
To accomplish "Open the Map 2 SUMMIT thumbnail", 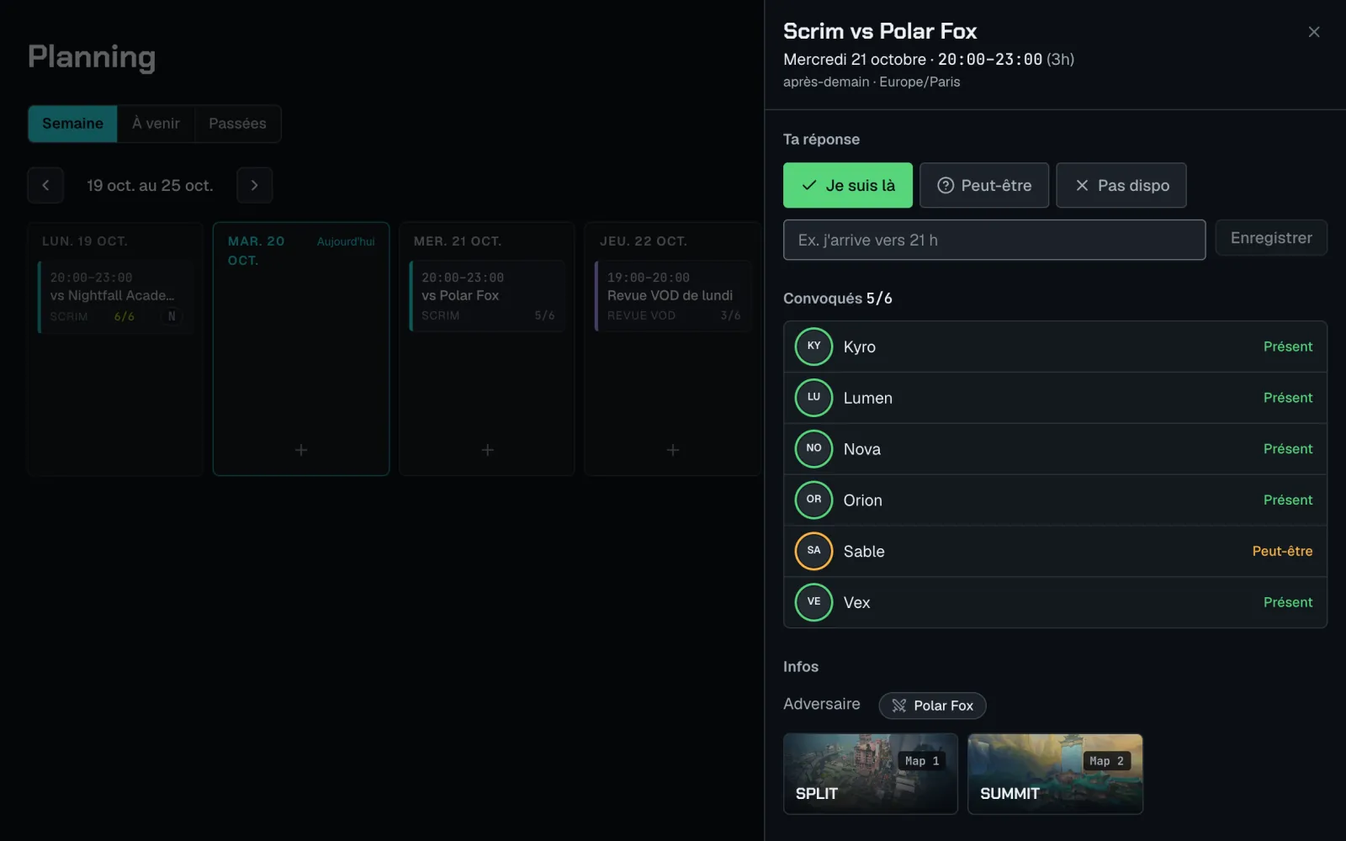I will [1055, 774].
